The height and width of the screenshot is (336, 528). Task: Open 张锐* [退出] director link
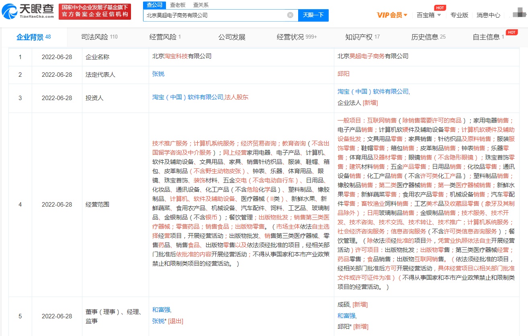168,321
